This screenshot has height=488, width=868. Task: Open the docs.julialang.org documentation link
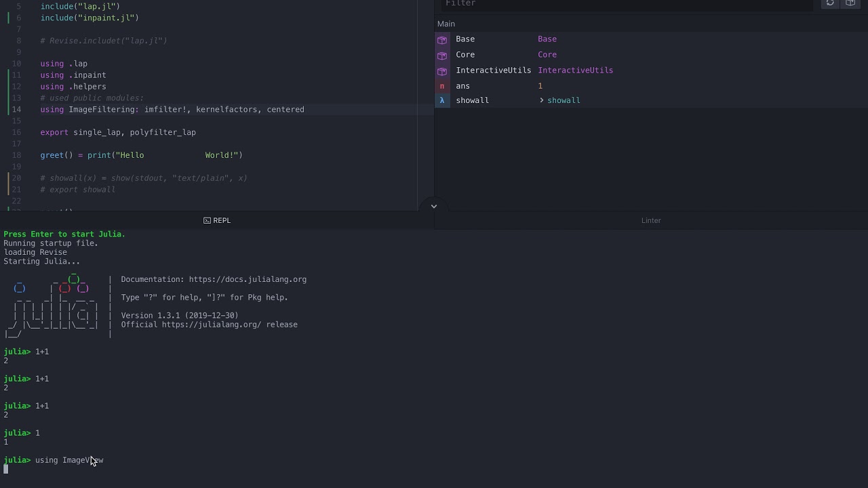[x=248, y=279]
